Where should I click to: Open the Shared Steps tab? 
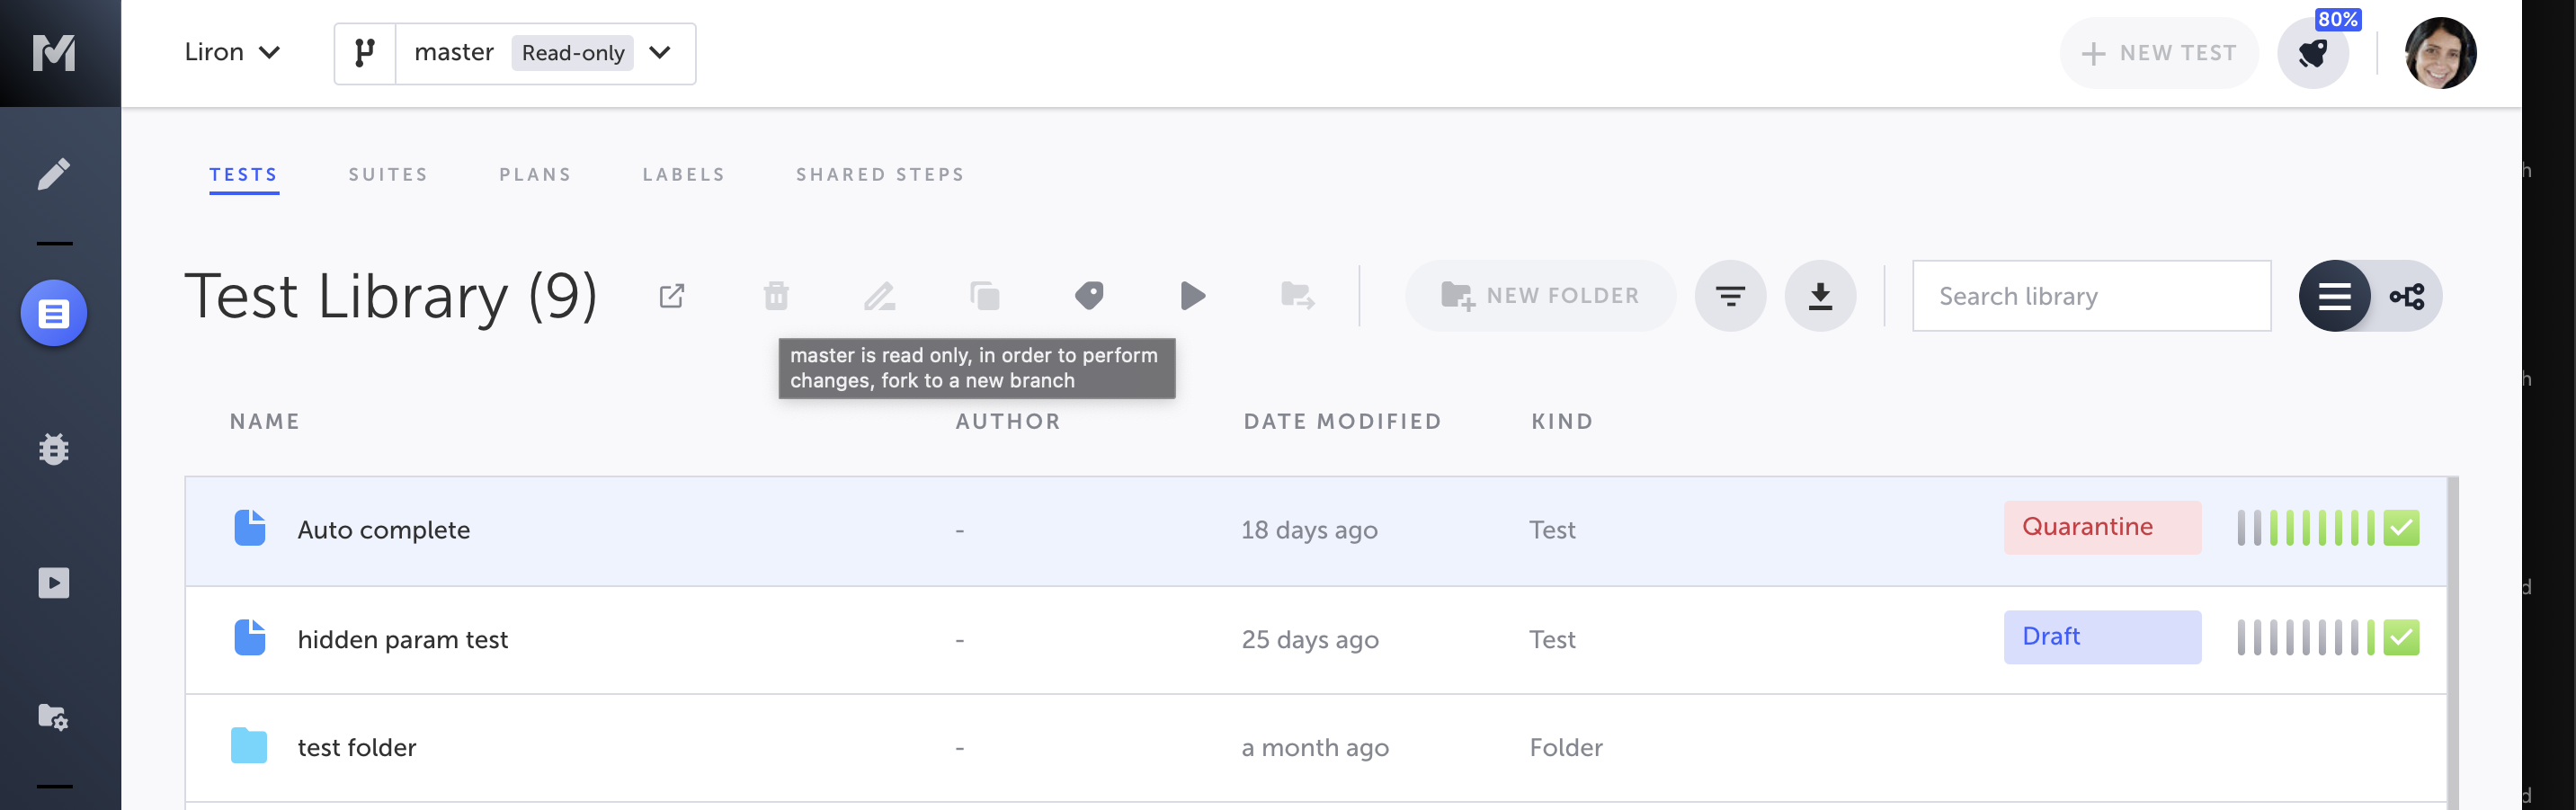coord(880,175)
